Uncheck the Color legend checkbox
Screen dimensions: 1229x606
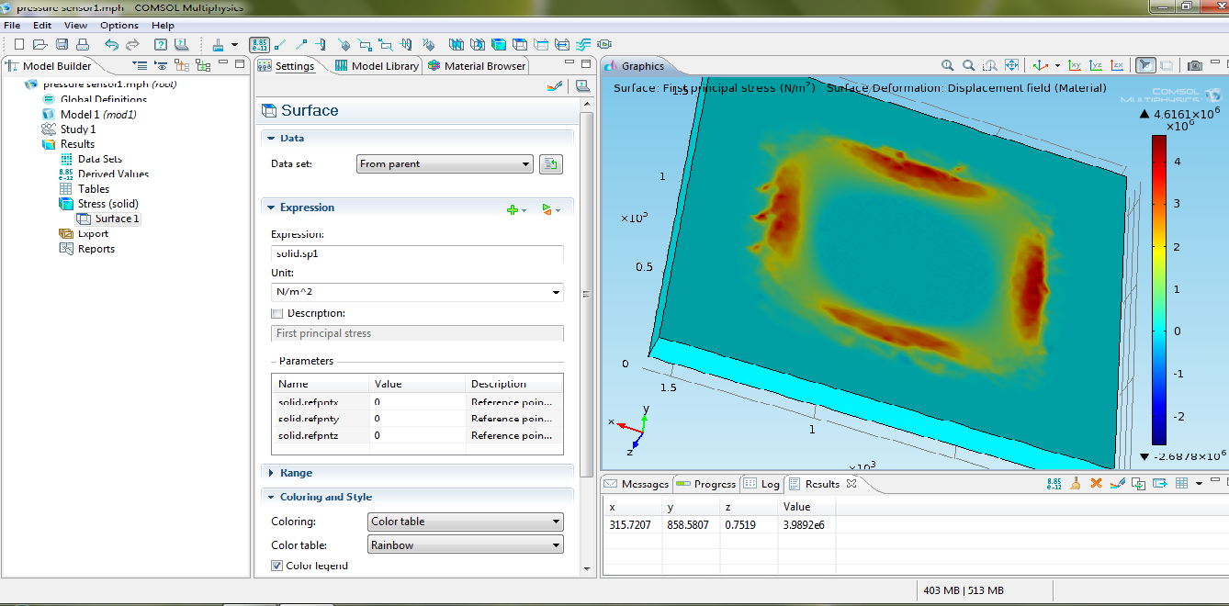277,567
